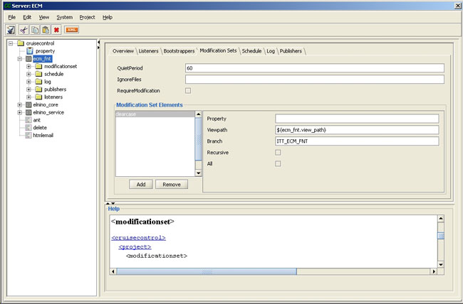Click help pane scroll right arrow
463x304 pixels.
[x=434, y=271]
